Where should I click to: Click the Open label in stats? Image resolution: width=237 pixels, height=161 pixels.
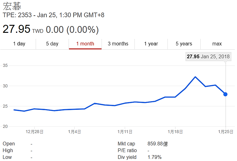click(9, 144)
